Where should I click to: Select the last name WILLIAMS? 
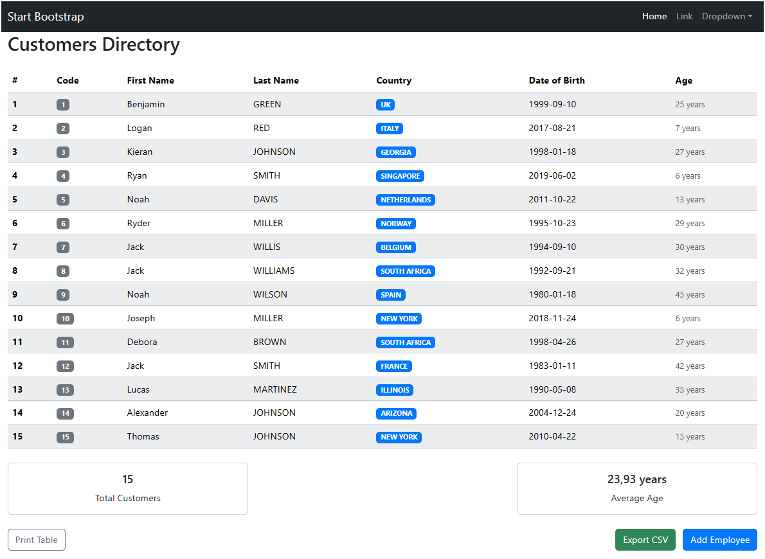274,271
